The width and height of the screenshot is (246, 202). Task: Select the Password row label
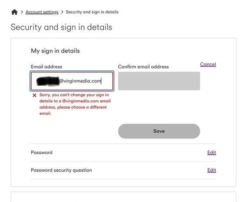pyautogui.click(x=41, y=152)
